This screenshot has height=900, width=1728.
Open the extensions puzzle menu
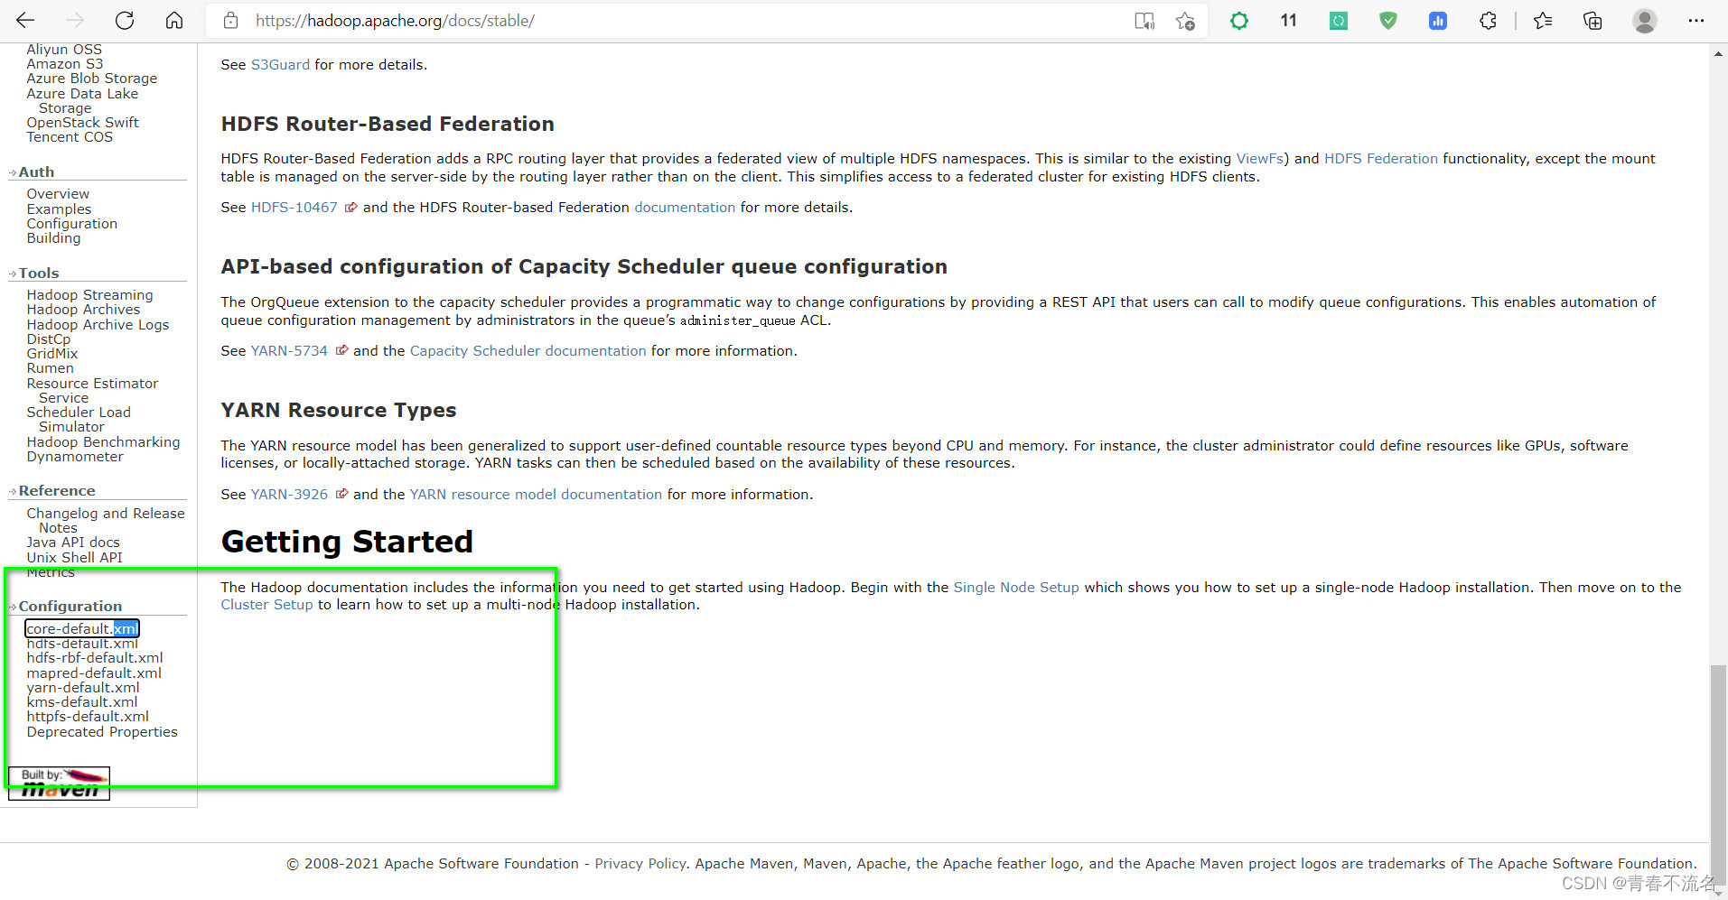tap(1488, 21)
